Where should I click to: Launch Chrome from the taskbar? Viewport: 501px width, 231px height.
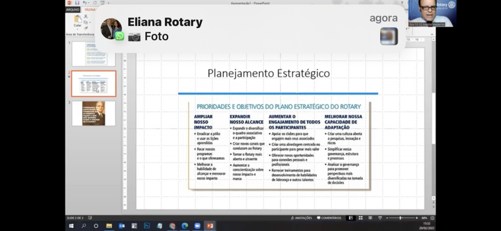pyautogui.click(x=172, y=226)
